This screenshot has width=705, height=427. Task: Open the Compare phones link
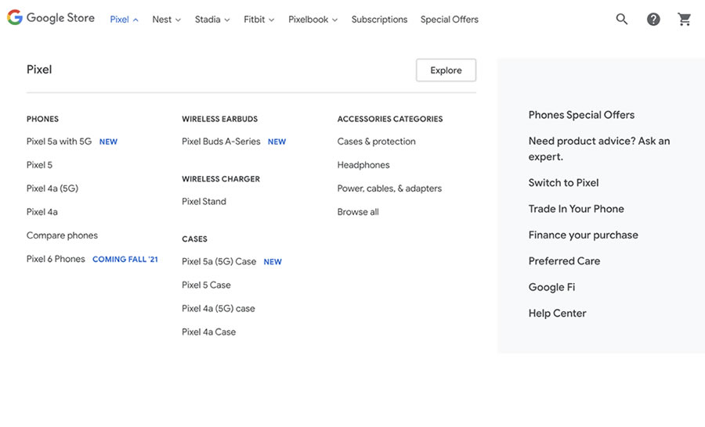point(62,235)
